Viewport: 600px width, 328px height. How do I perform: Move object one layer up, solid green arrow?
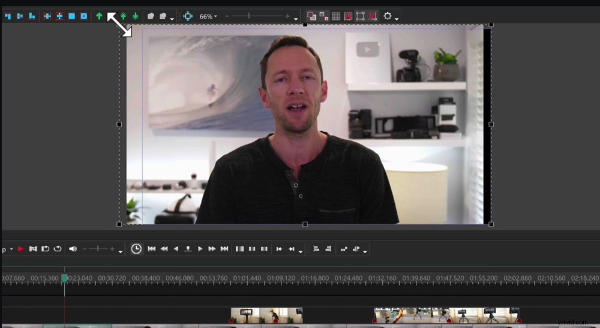pyautogui.click(x=99, y=16)
